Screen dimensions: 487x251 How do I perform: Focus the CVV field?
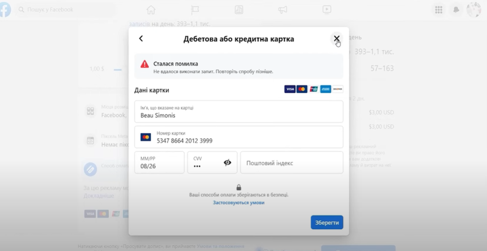(x=212, y=163)
